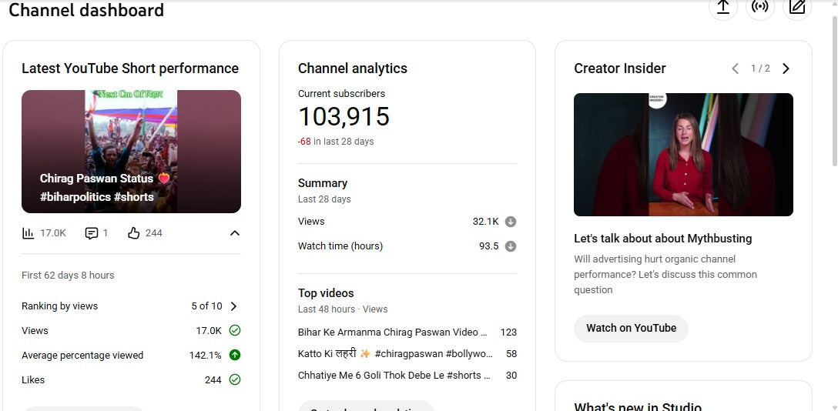Click the down arrow beside Watch time
The height and width of the screenshot is (411, 838).
510,246
